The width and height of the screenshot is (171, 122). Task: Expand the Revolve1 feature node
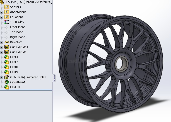pos(2,42)
